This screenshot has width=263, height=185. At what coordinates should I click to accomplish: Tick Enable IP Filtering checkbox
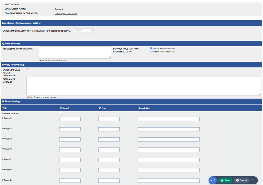tap(61, 113)
